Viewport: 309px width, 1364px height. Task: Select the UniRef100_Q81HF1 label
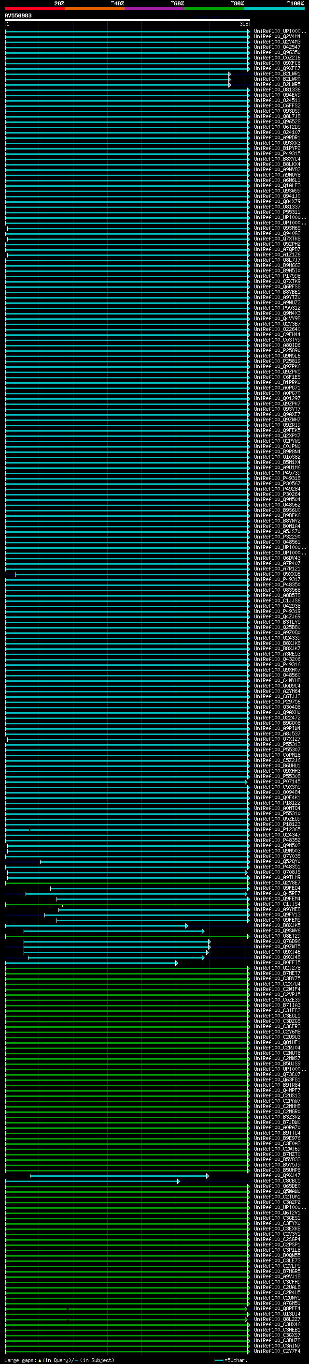[x=277, y=1042]
